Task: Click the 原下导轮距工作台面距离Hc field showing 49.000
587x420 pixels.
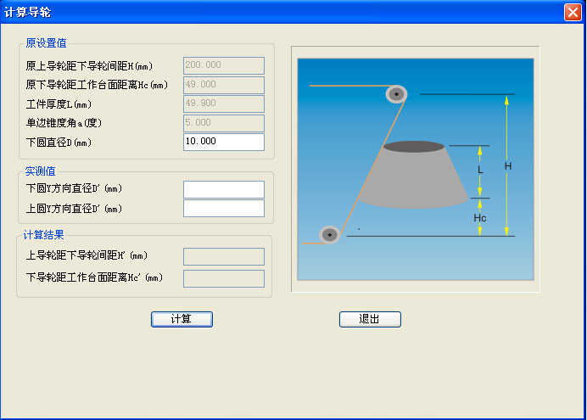Action: (223, 85)
